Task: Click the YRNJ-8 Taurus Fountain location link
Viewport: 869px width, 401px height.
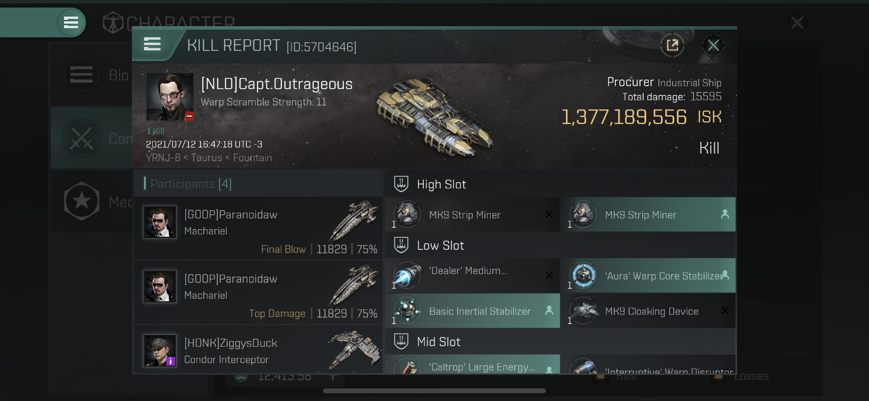Action: coord(209,158)
